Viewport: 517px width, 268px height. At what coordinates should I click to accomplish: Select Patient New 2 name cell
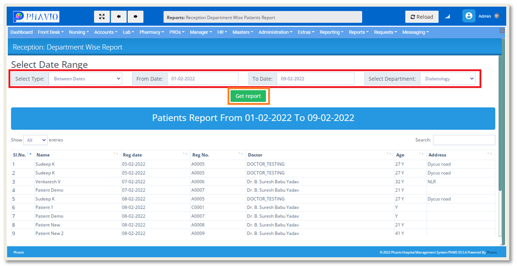tap(50, 233)
